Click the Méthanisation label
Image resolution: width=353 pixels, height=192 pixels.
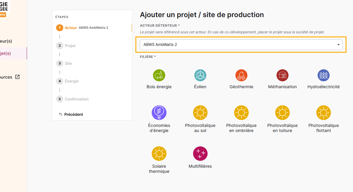pos(282,87)
